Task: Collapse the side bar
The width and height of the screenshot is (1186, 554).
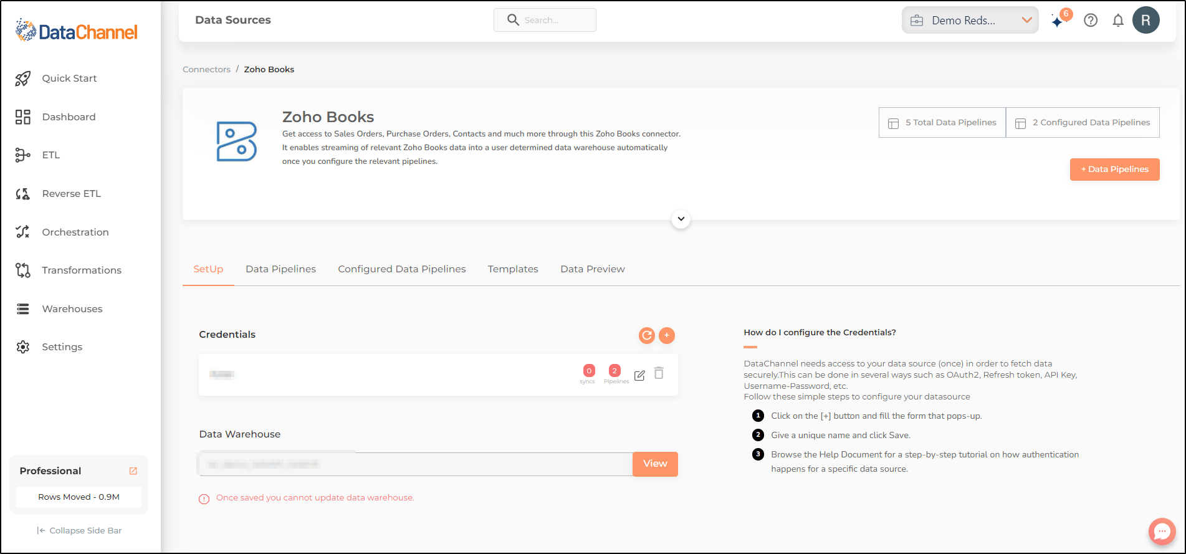Action: point(79,531)
